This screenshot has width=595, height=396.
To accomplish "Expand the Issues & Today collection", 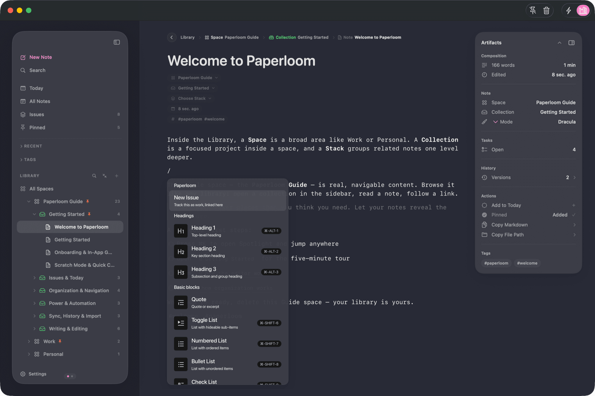I will pyautogui.click(x=35, y=278).
